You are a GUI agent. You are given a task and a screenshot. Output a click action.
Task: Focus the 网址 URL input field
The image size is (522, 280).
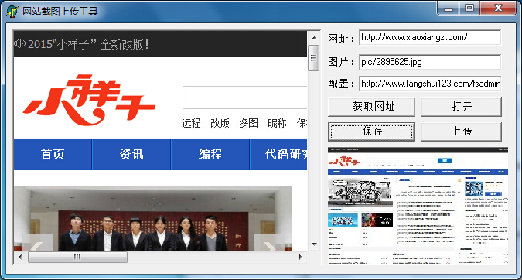pyautogui.click(x=430, y=37)
